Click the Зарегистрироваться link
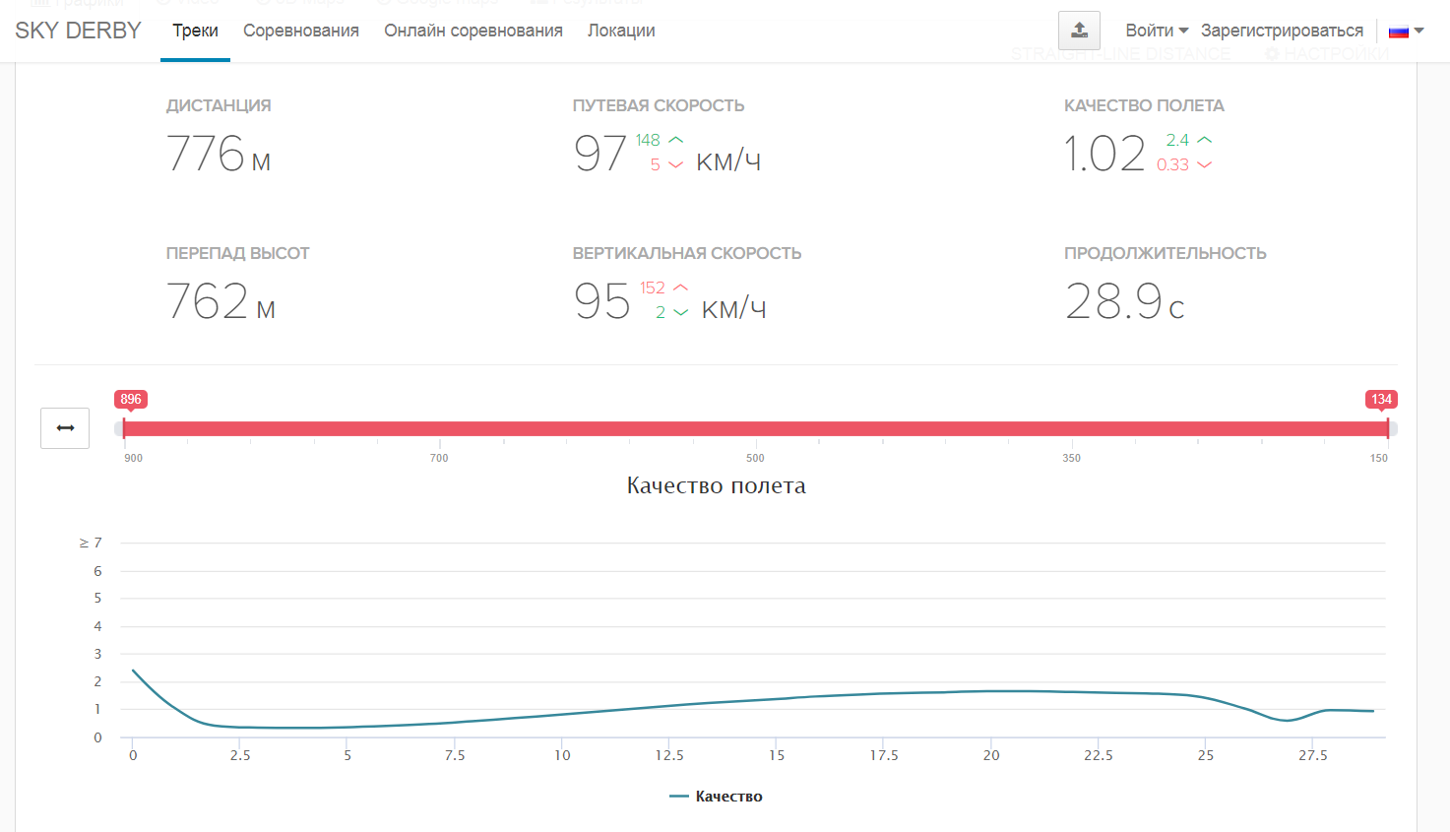Image resolution: width=1450 pixels, height=832 pixels. [1282, 31]
